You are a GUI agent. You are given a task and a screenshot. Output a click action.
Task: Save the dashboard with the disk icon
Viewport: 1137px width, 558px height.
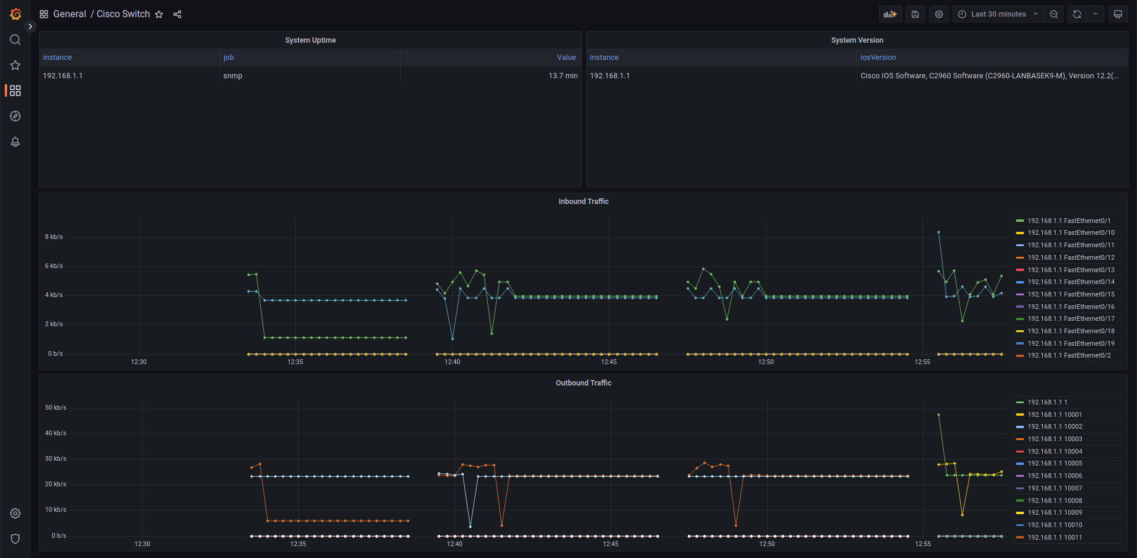point(915,14)
